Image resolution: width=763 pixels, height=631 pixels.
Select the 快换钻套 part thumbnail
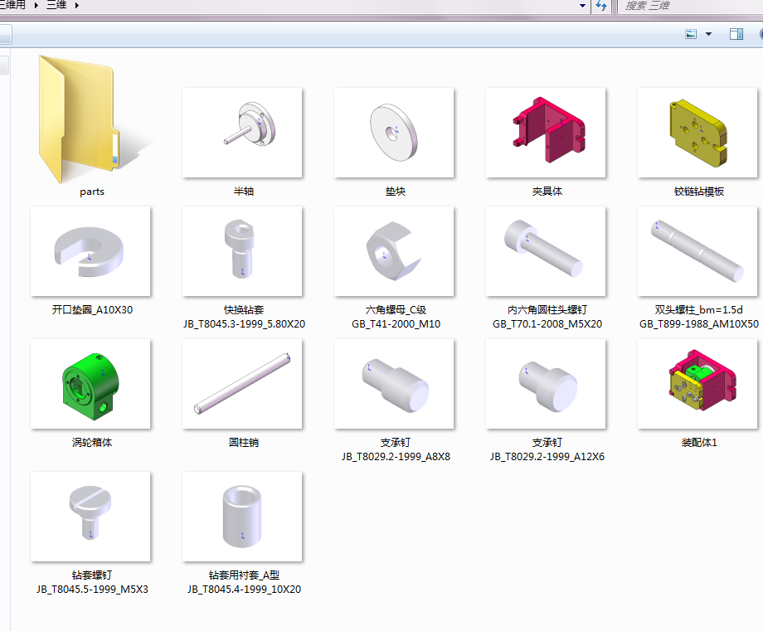pyautogui.click(x=242, y=251)
